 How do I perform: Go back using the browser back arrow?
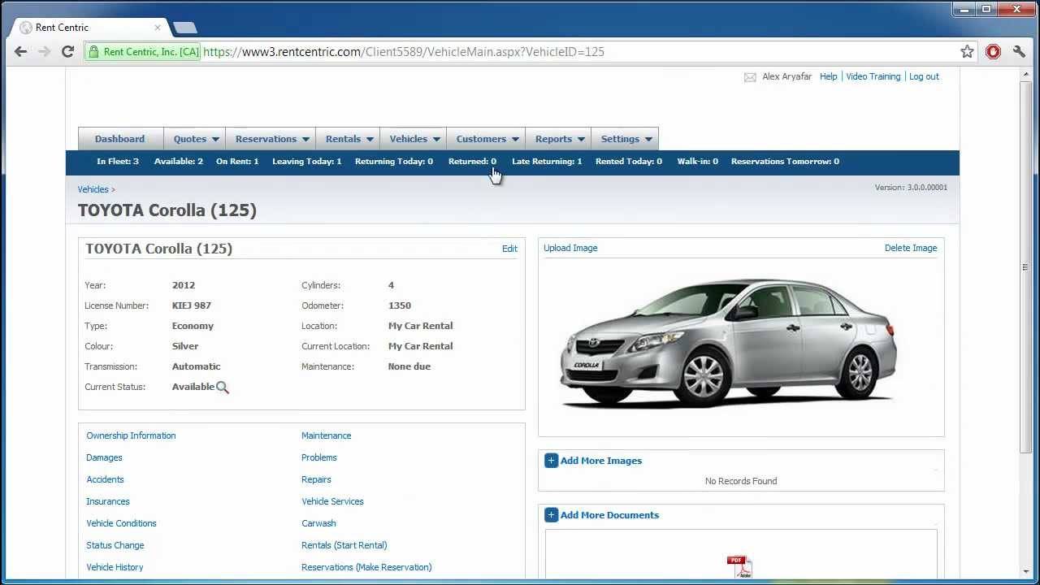point(21,52)
